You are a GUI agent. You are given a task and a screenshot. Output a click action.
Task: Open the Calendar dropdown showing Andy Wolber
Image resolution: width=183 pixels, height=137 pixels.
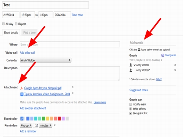[x=46, y=60]
